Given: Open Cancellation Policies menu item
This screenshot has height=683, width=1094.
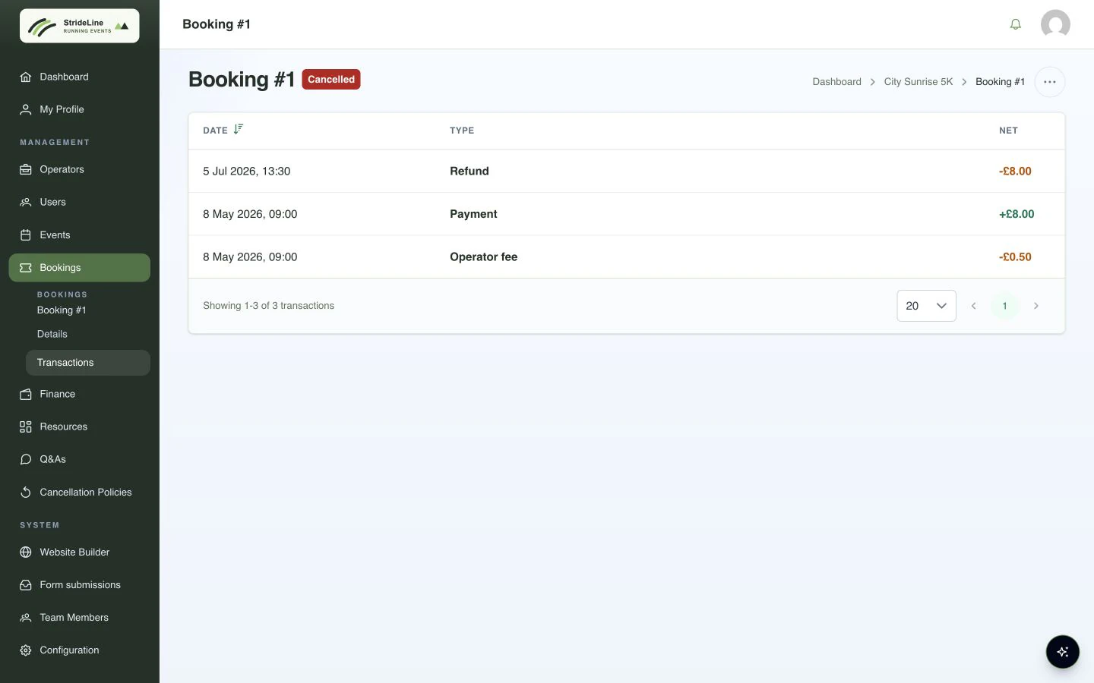Looking at the screenshot, I should point(80,492).
